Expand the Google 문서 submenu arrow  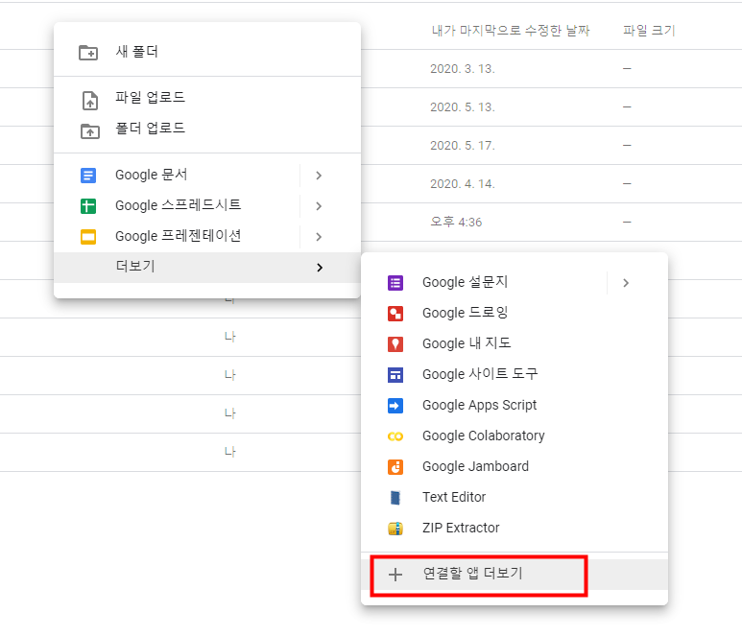[x=319, y=176]
